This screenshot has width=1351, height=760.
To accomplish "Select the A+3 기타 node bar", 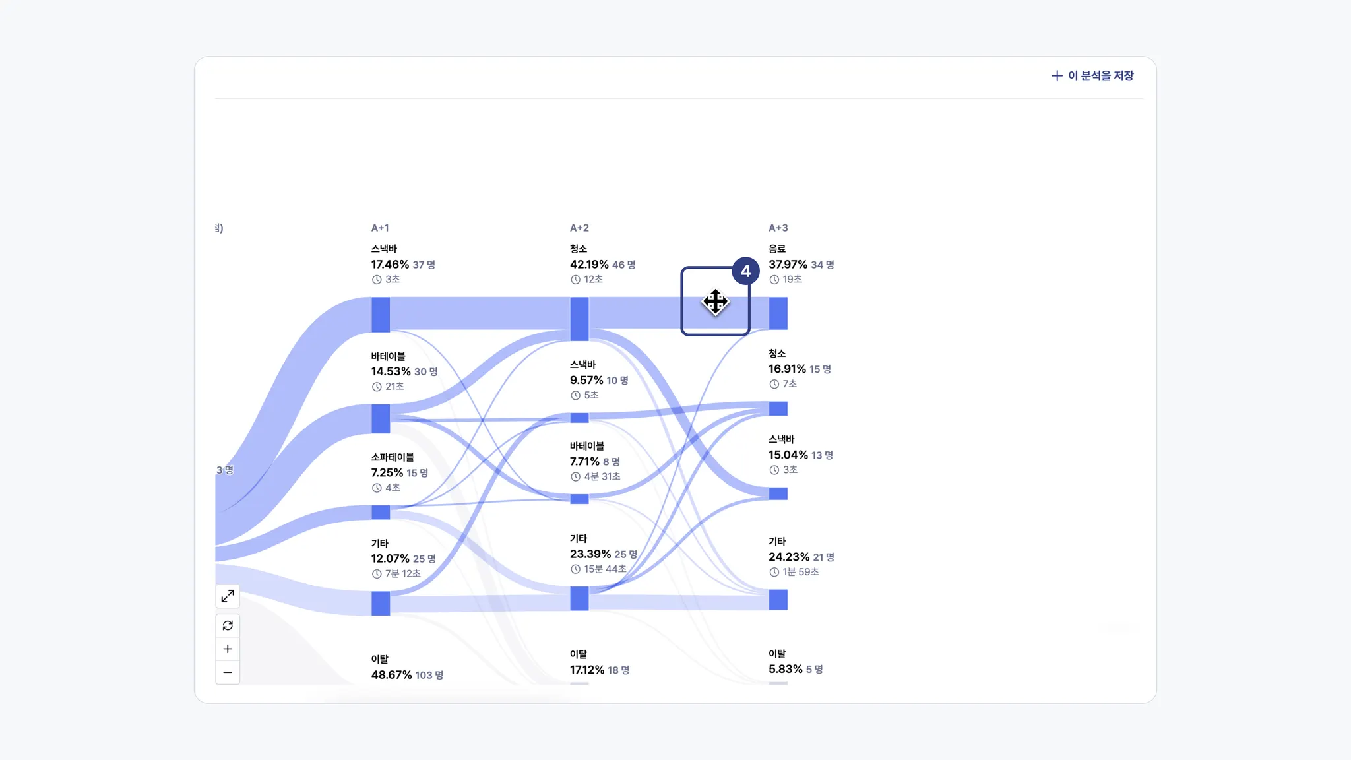I will (778, 600).
